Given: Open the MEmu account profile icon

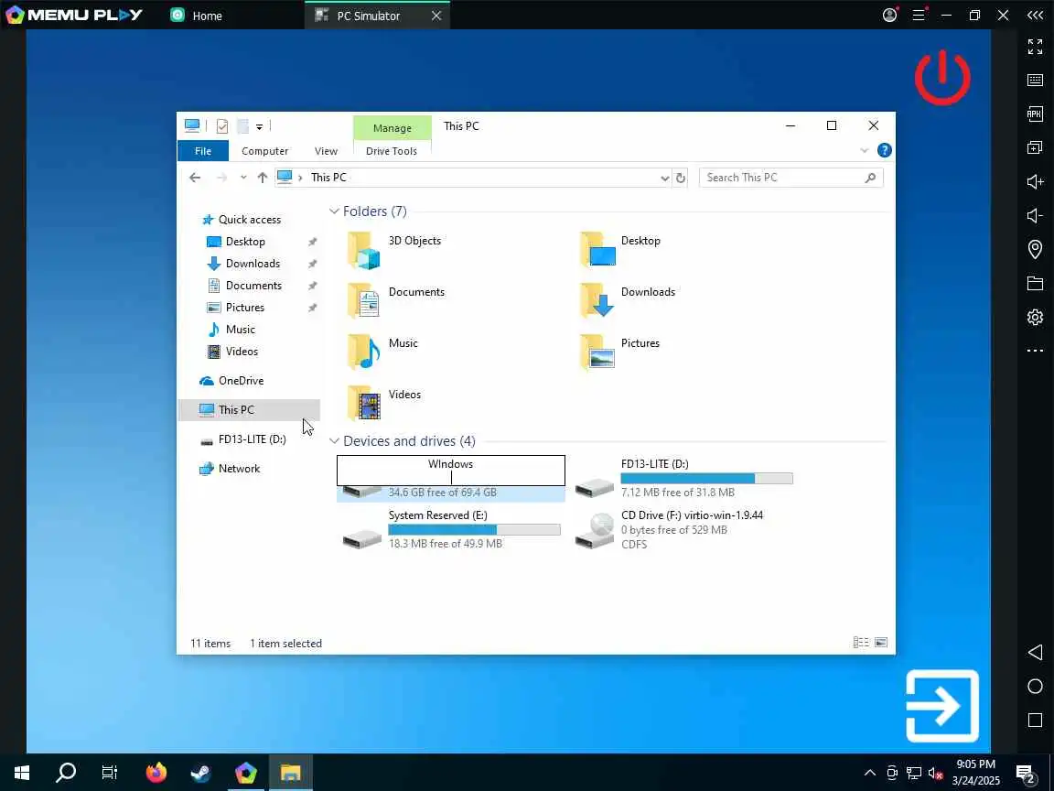Looking at the screenshot, I should (x=889, y=15).
